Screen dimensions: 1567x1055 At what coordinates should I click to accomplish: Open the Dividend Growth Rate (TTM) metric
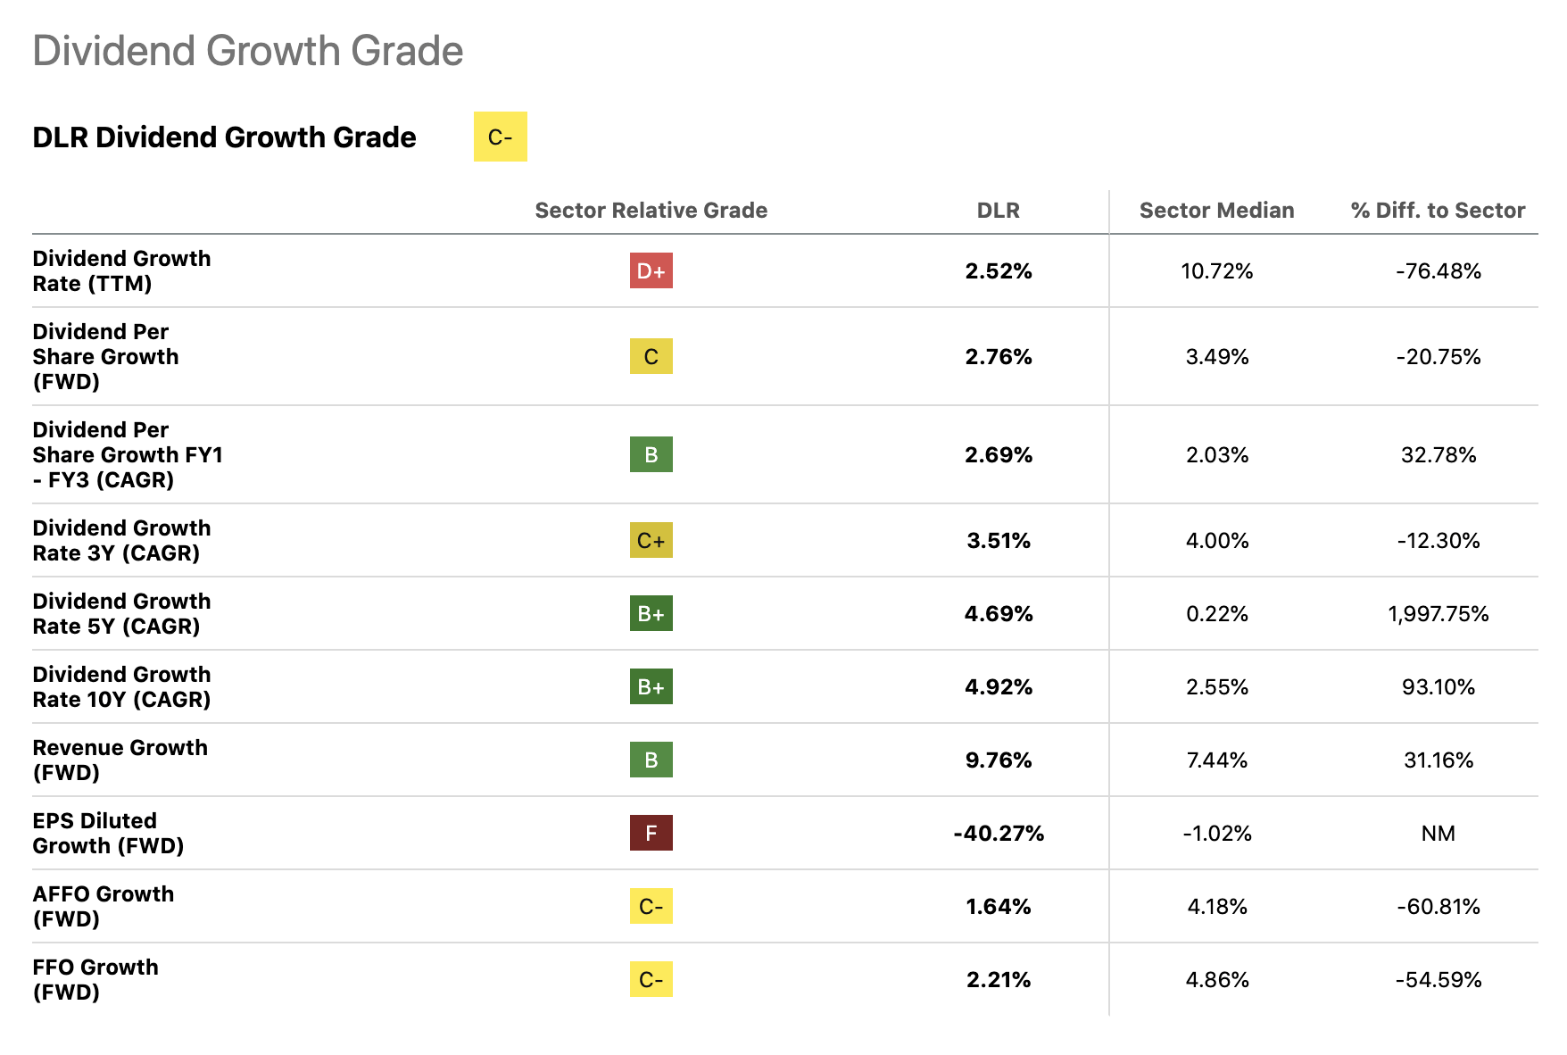point(121,270)
